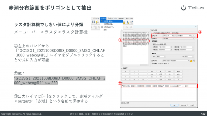
Task: Click the Y minimum value stepper
Action: [171, 50]
